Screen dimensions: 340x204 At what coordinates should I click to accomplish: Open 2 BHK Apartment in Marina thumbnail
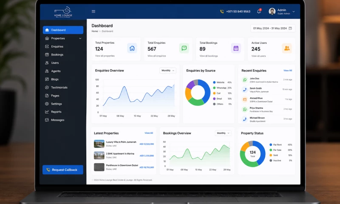[x=99, y=156]
